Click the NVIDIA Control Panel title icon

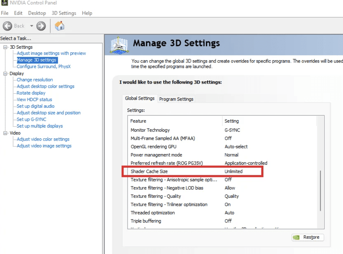click(4, 3)
